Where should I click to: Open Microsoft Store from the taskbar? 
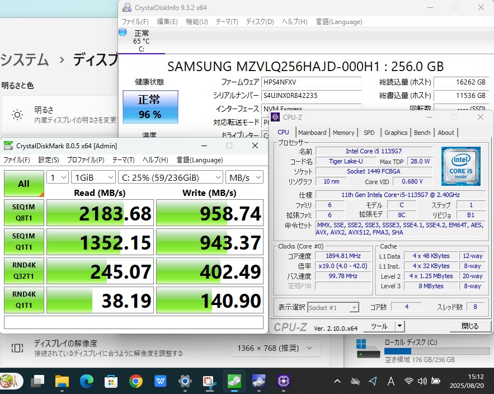coord(111,381)
